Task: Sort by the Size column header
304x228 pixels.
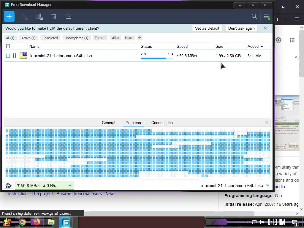Action: coord(230,46)
